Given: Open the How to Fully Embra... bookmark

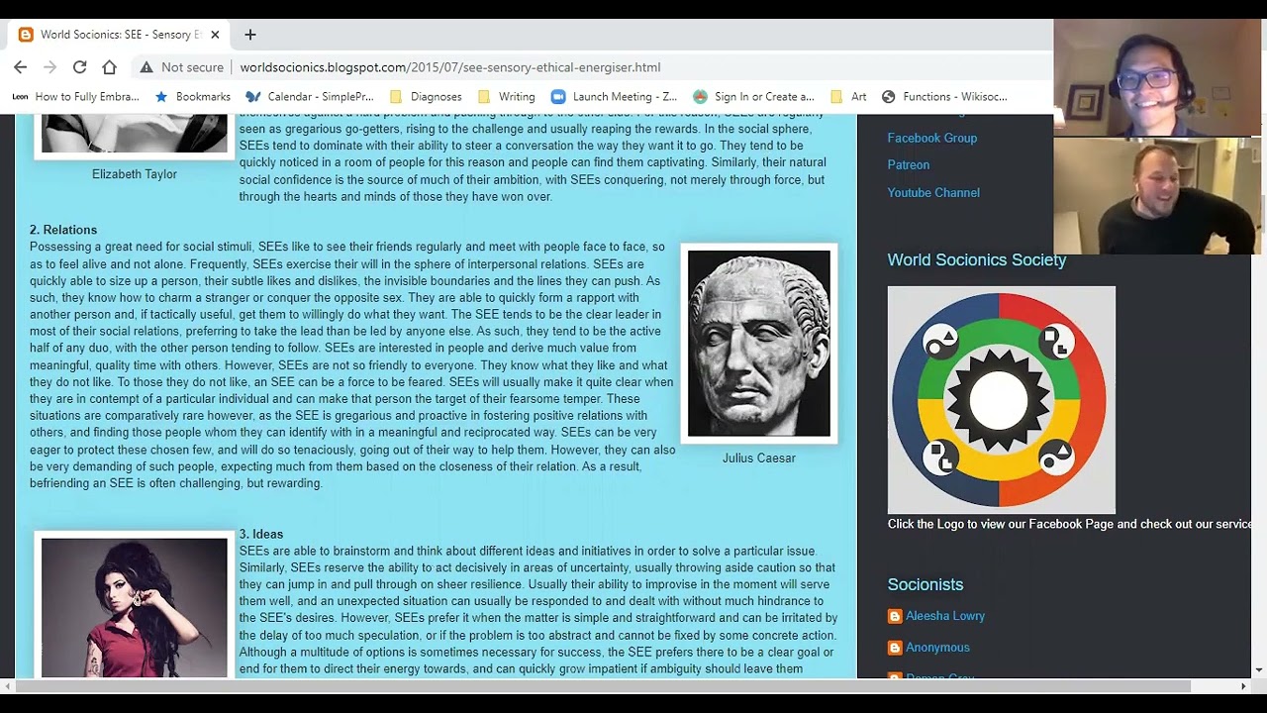Looking at the screenshot, I should (76, 97).
